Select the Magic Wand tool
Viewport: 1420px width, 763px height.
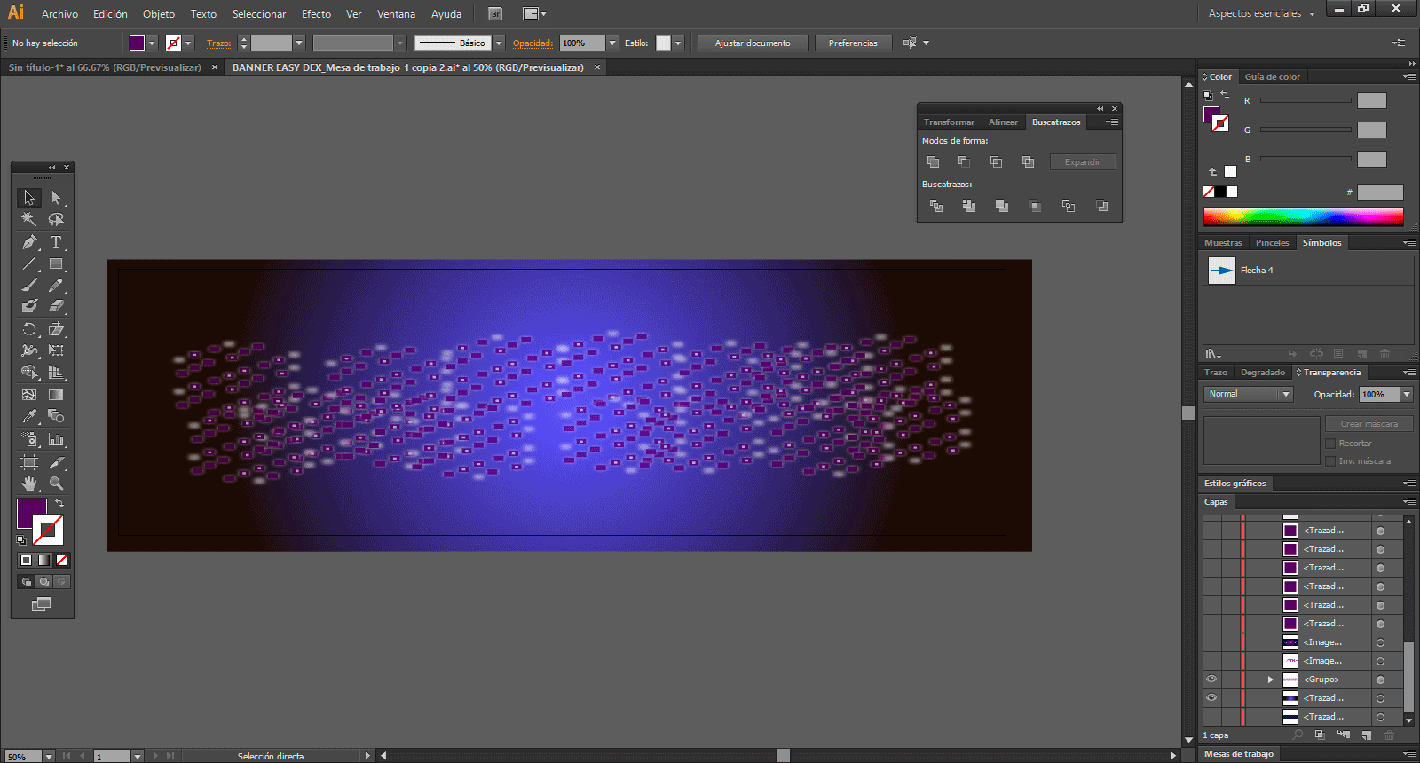tap(29, 219)
